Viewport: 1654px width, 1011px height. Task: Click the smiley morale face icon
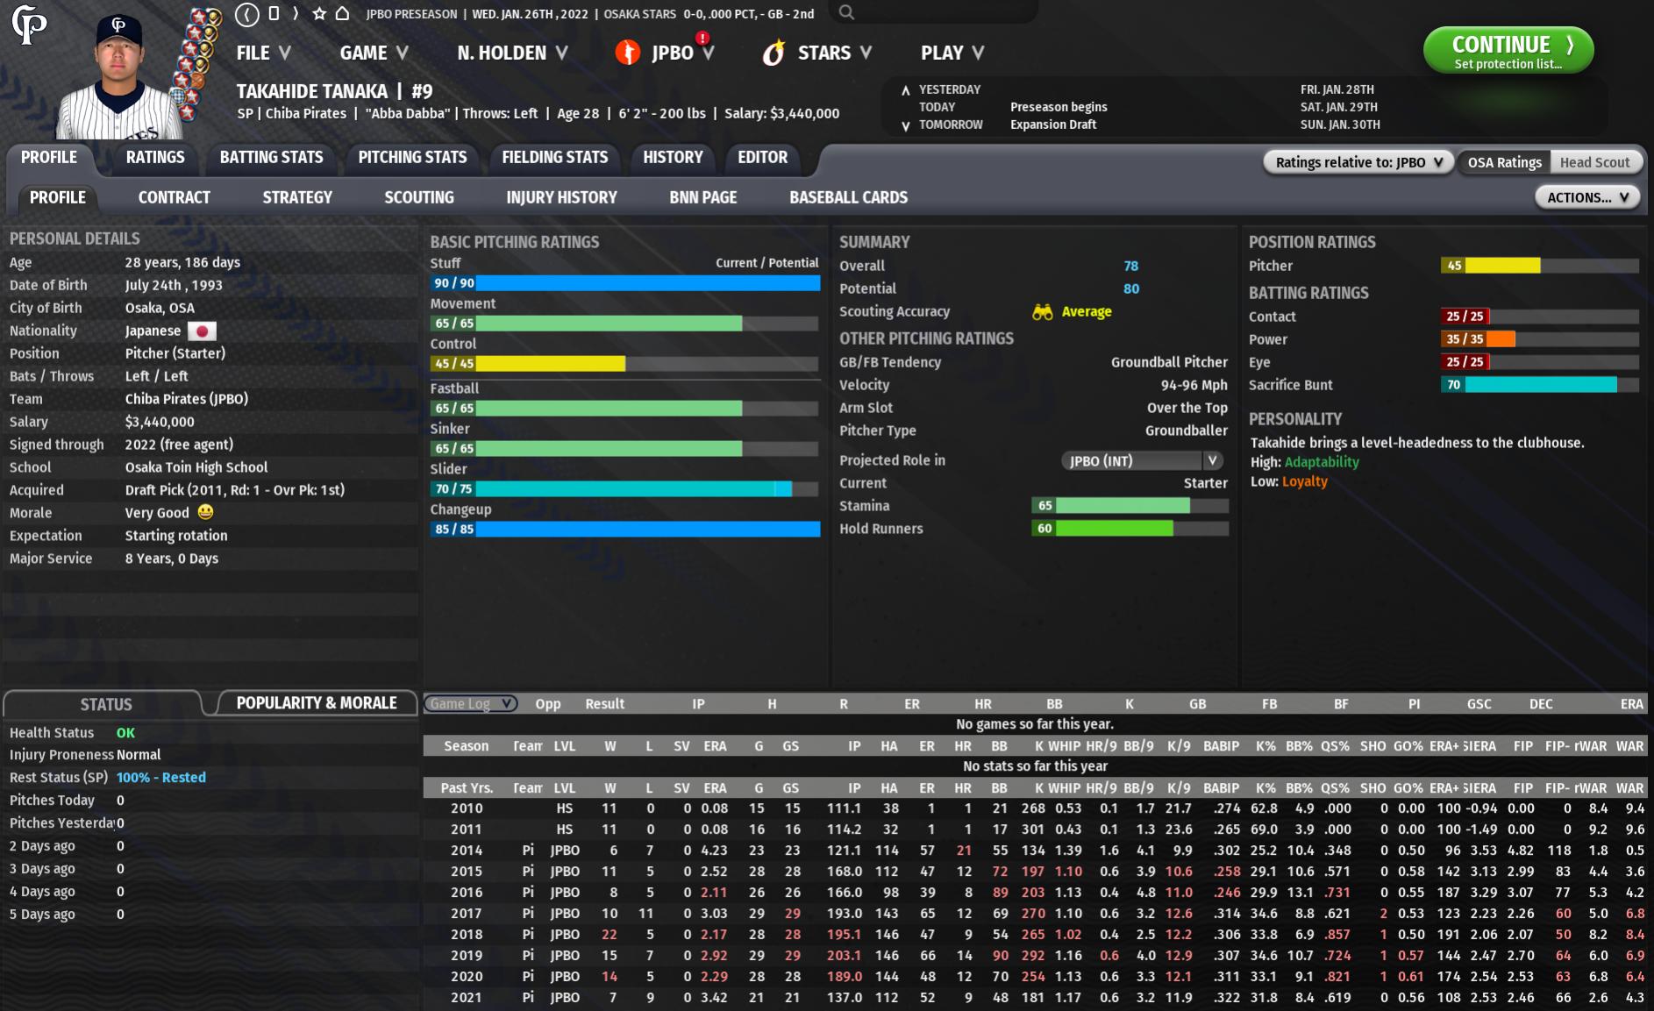click(x=206, y=512)
